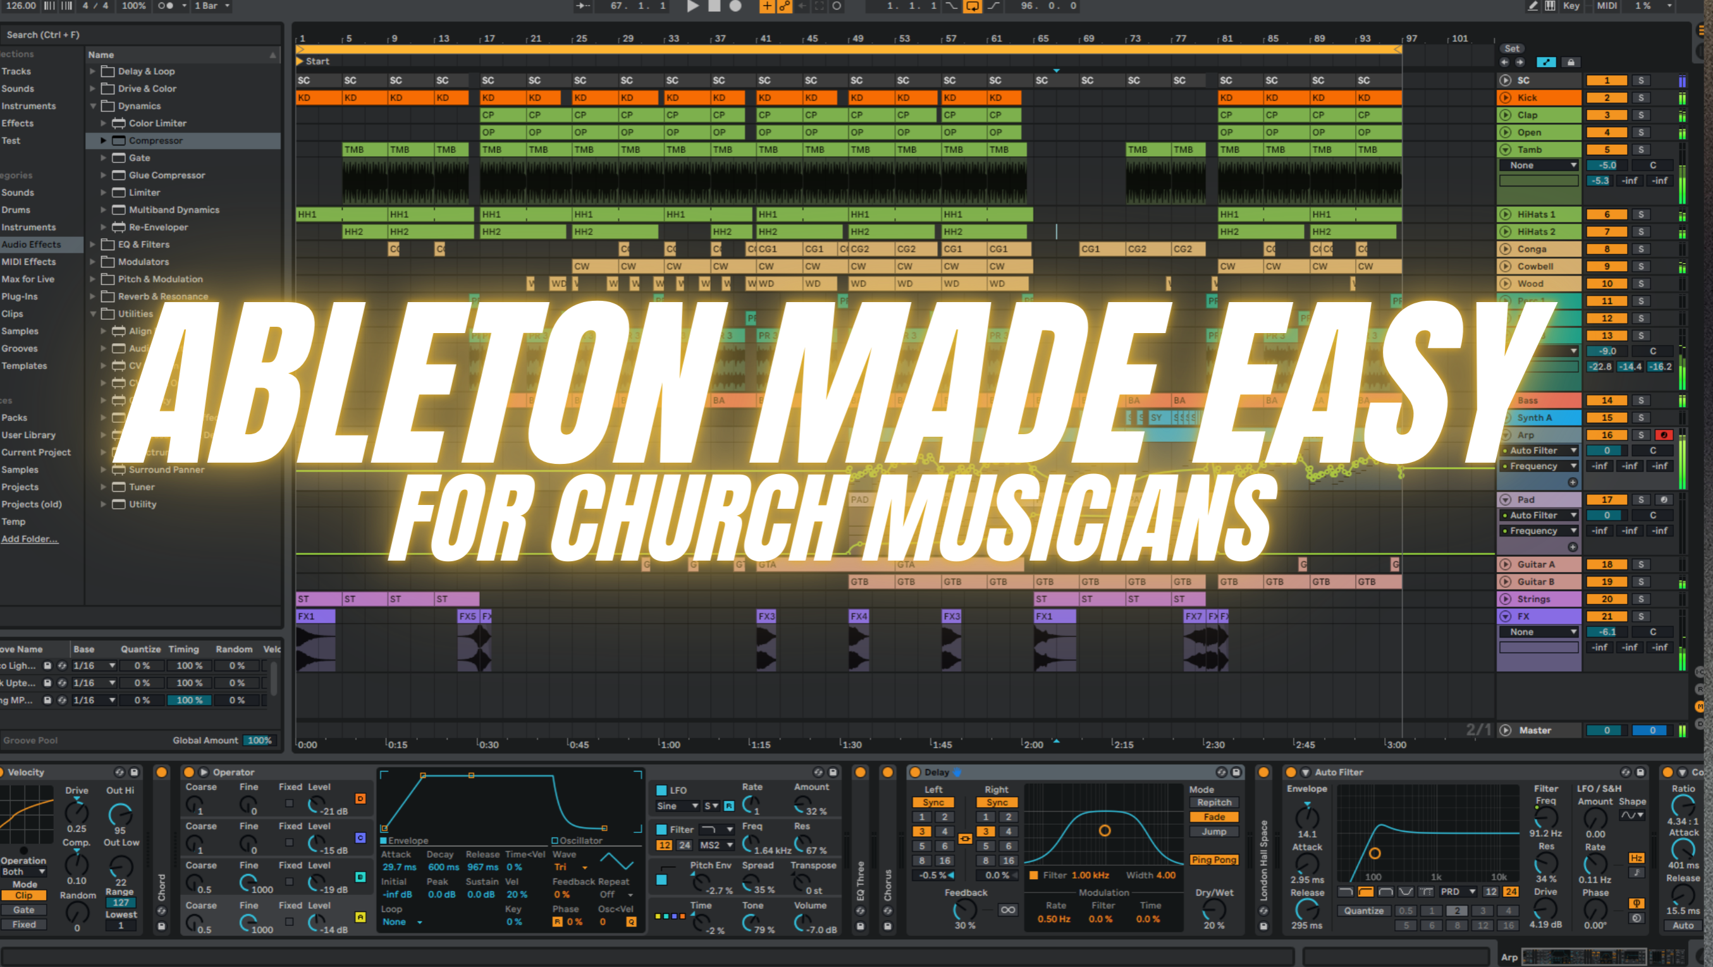Viewport: 1713px width, 967px height.
Task: Expand the Delay & Loop folder
Action: click(x=92, y=71)
